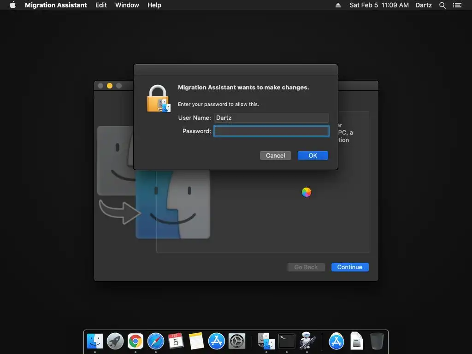Click the User Name field containing Dartz

point(271,118)
